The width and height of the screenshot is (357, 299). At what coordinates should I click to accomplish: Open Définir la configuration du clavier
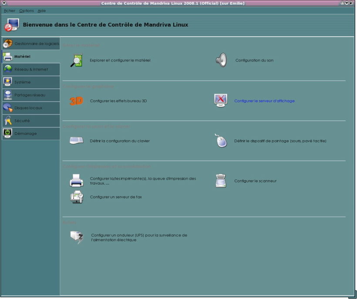pos(120,141)
